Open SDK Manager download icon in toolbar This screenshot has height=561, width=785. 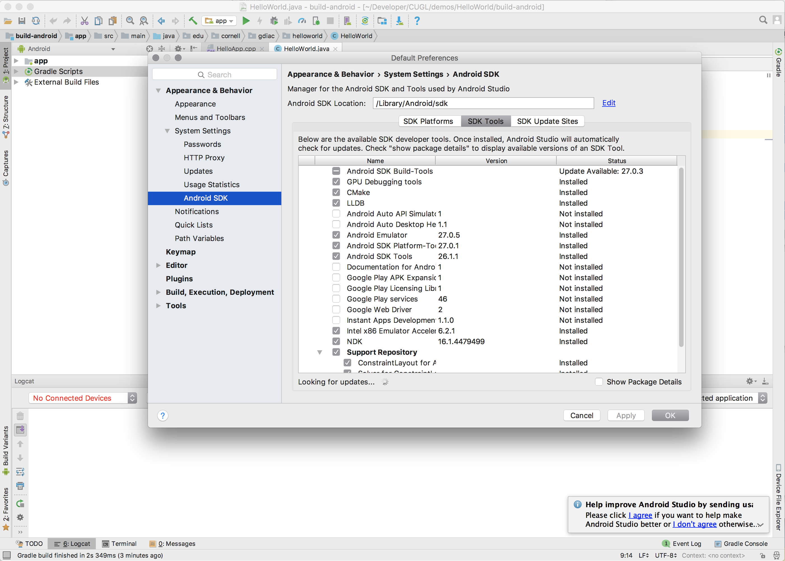(x=399, y=21)
